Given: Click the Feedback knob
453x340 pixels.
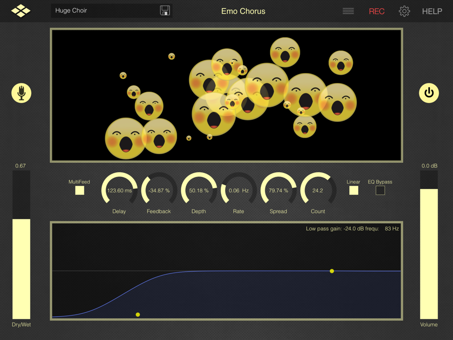Looking at the screenshot, I should 159,190.
